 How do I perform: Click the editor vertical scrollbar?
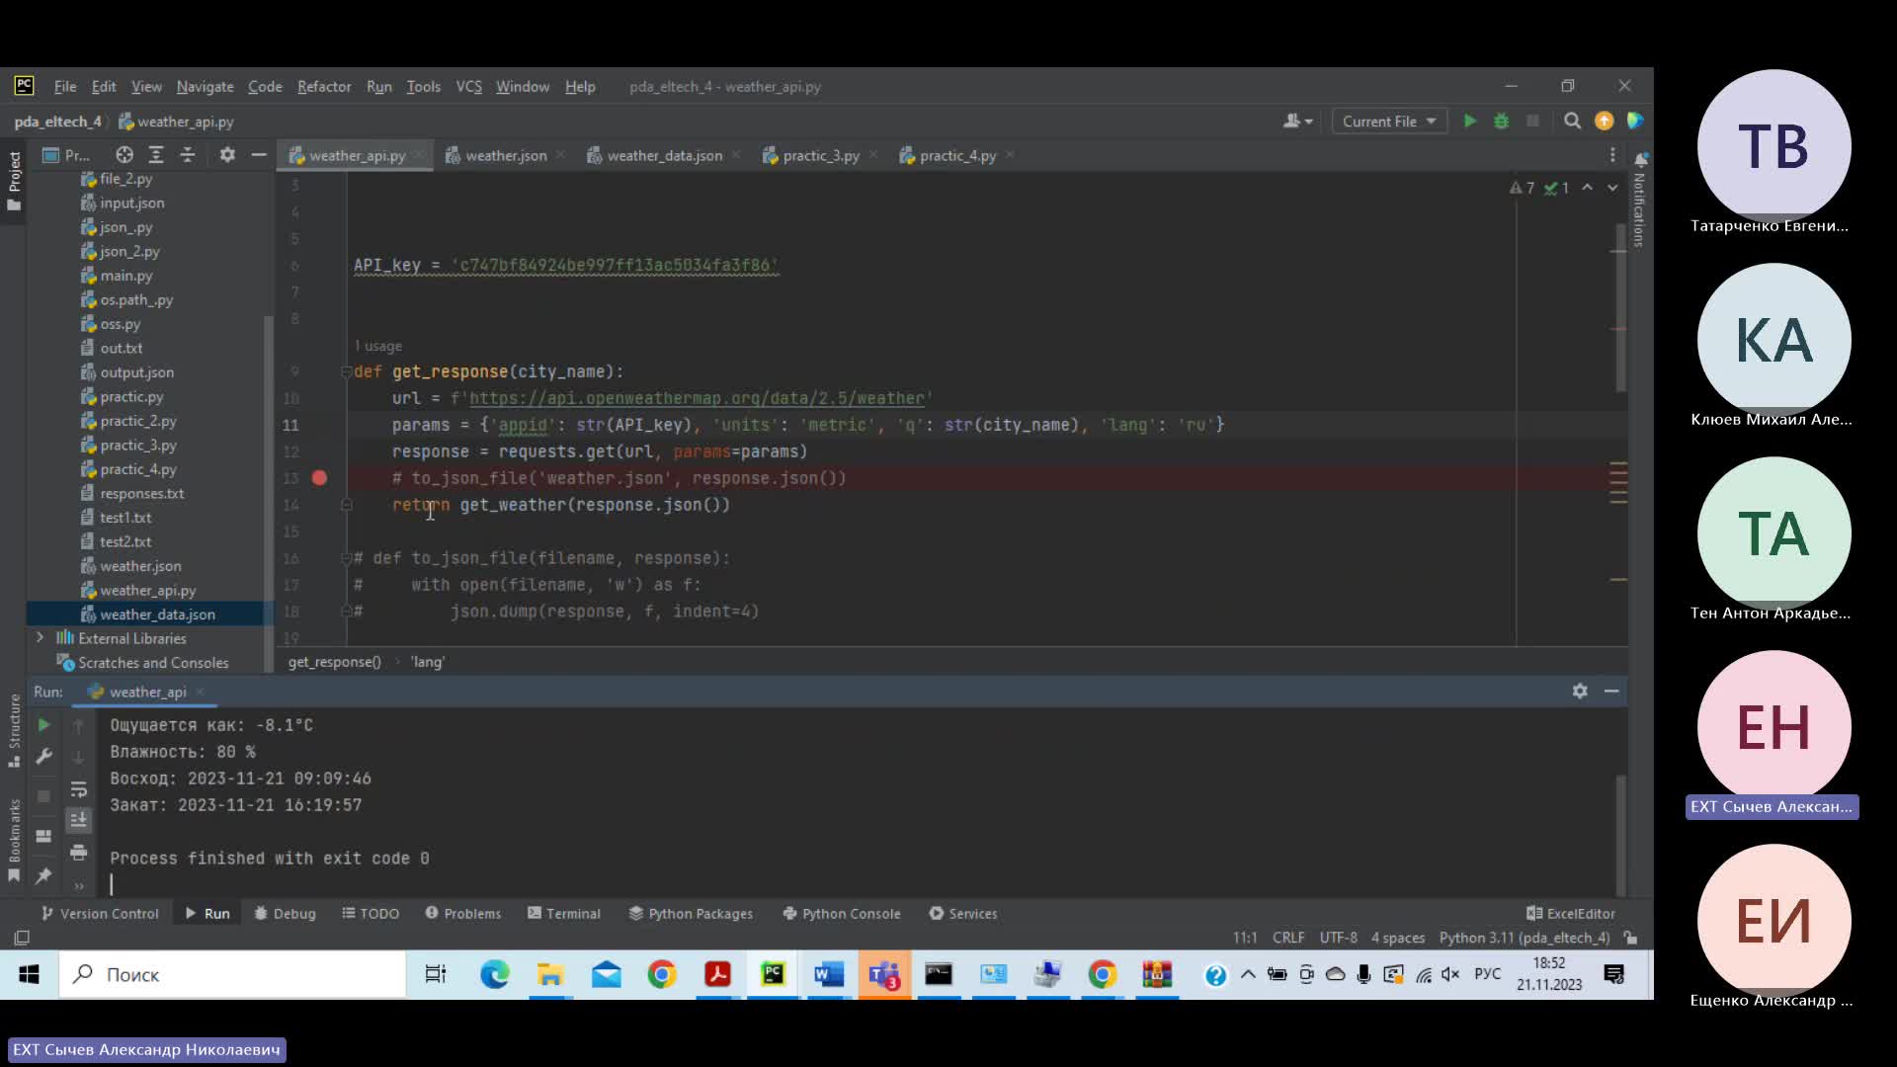(x=1620, y=306)
